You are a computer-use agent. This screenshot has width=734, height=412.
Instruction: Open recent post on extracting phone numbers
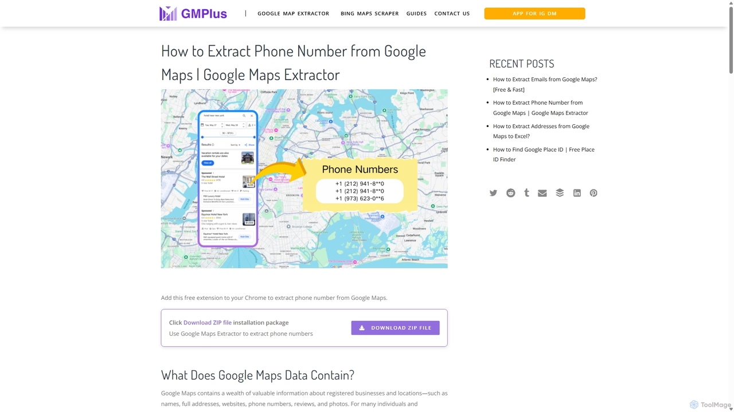(x=540, y=108)
